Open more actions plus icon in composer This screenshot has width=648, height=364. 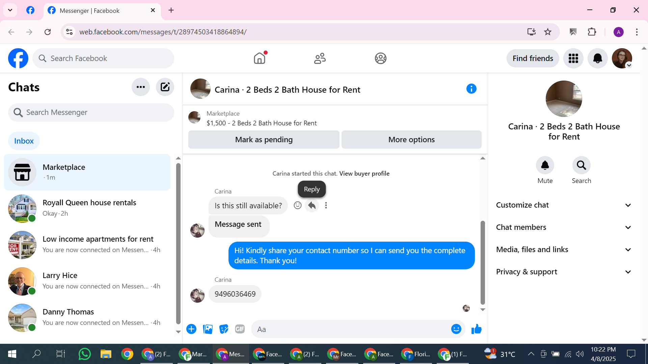191,329
